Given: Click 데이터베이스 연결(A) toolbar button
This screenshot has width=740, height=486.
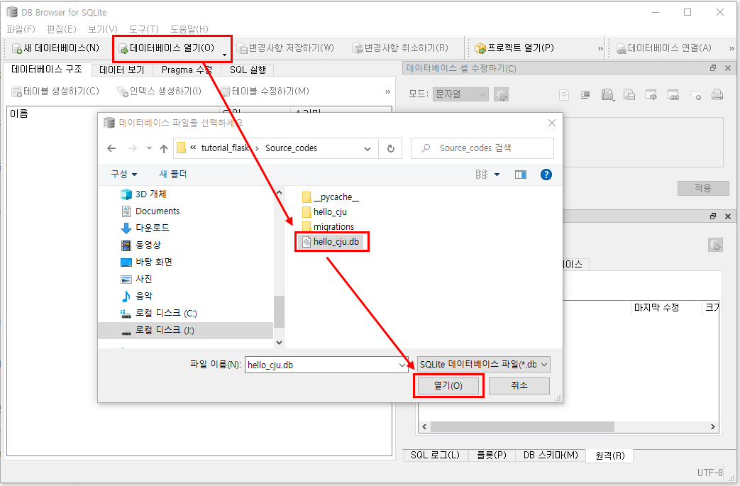Looking at the screenshot, I should tap(664, 48).
